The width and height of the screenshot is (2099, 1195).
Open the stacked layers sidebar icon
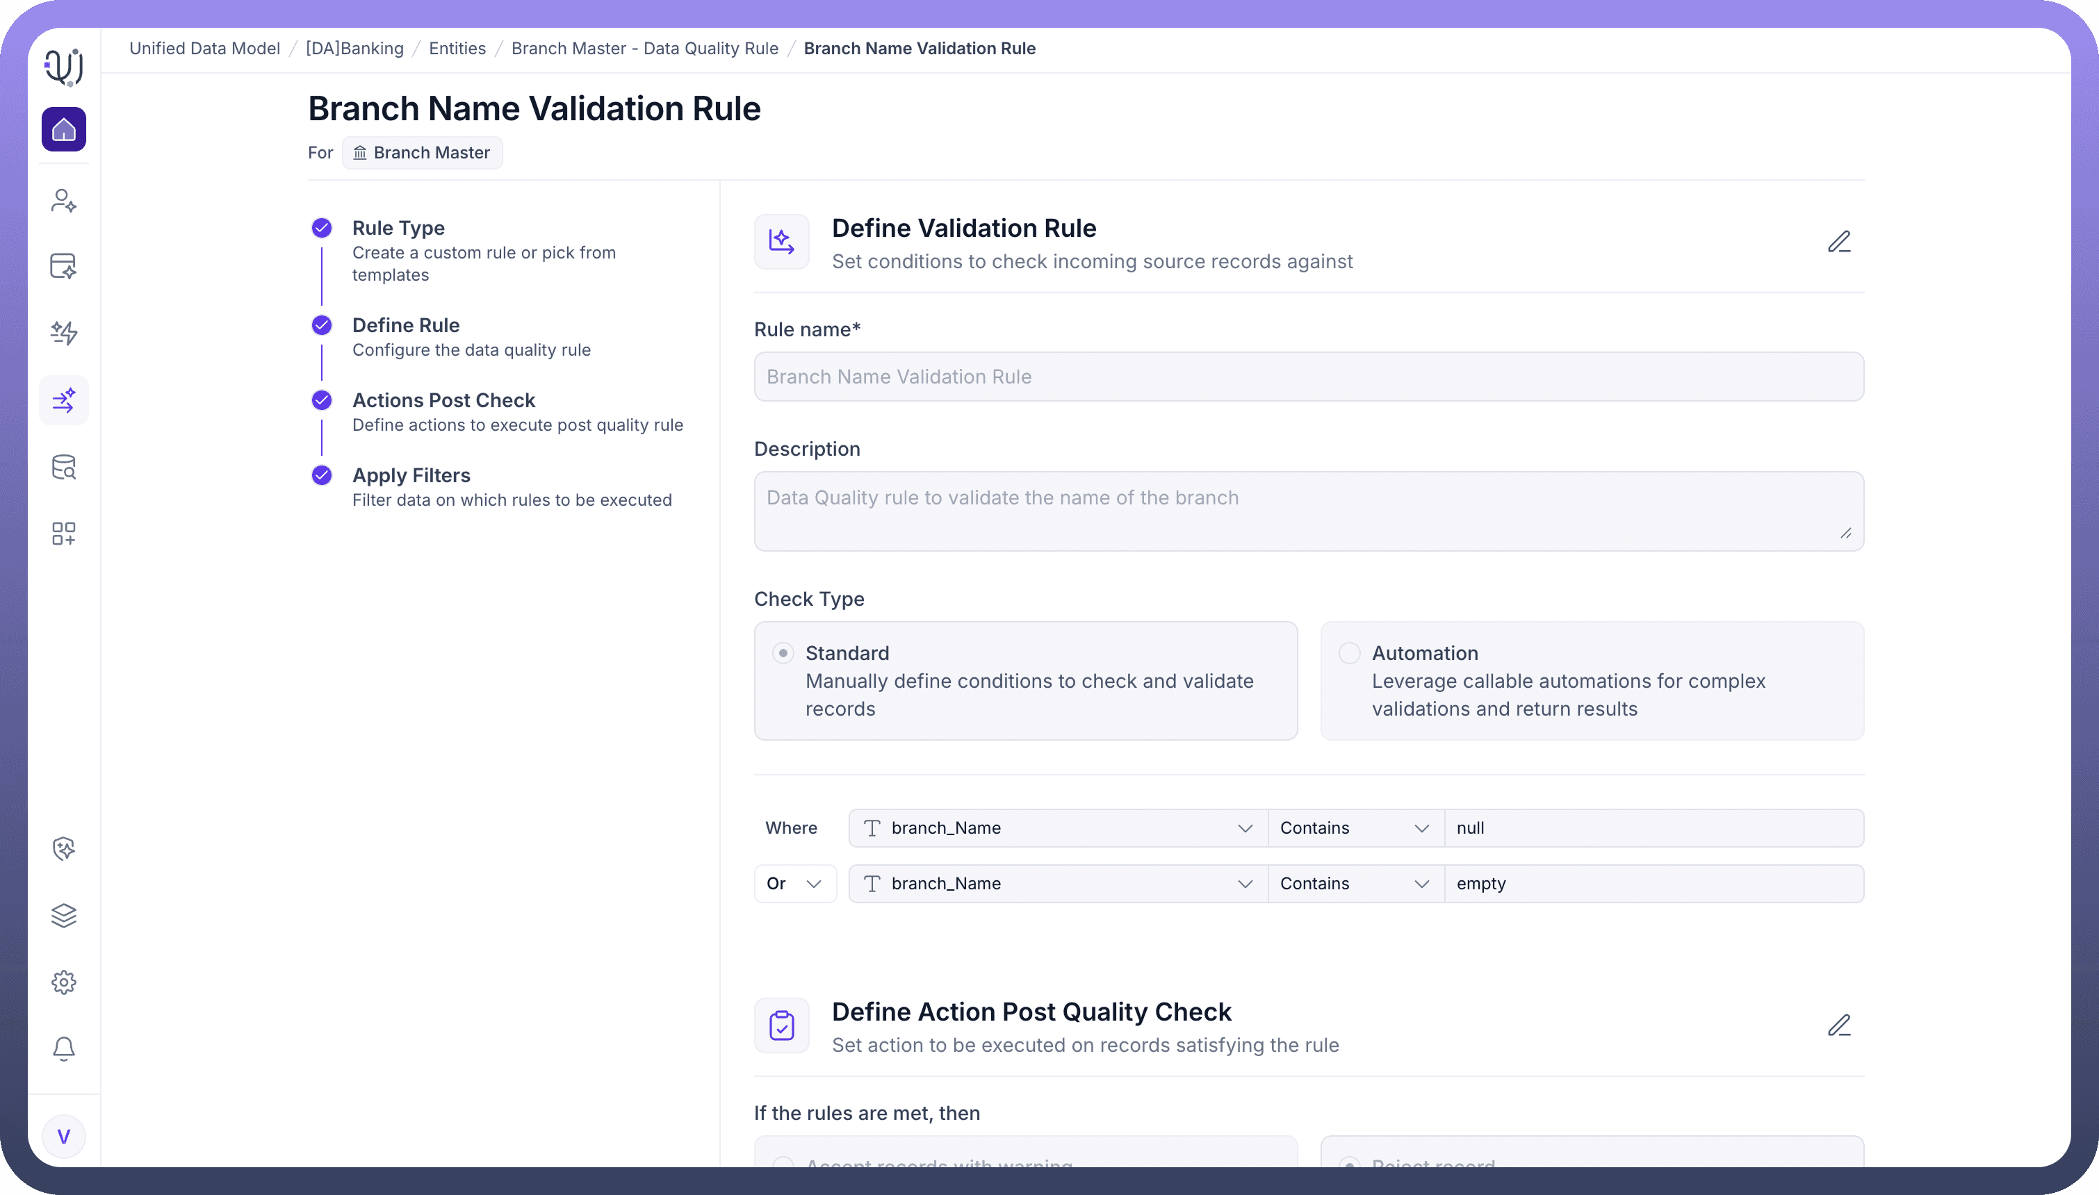click(x=63, y=915)
